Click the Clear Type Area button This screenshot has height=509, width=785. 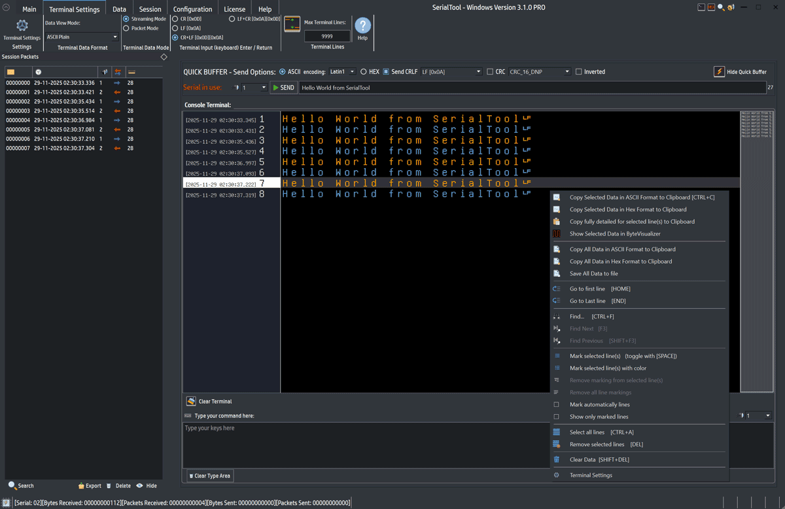pos(209,476)
